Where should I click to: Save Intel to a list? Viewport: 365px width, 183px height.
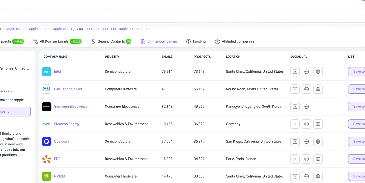point(357,72)
